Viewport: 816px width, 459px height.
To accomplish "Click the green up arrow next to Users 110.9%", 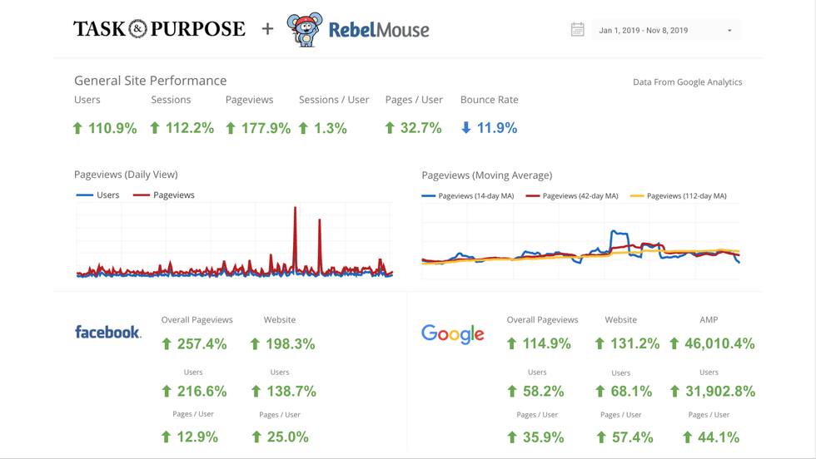I will (x=78, y=128).
